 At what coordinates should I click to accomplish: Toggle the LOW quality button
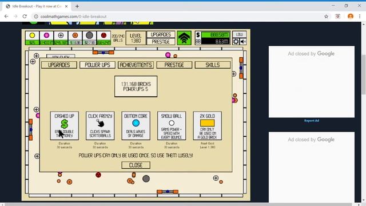pos(240,34)
